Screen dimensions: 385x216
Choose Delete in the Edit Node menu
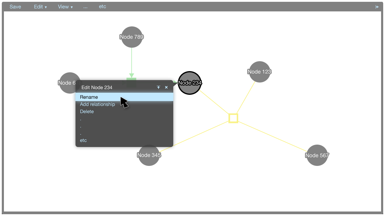87,112
